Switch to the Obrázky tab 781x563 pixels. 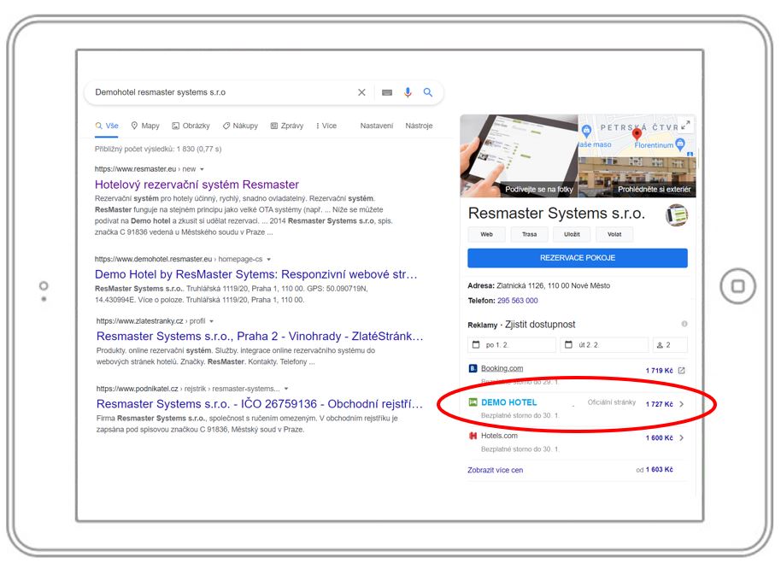(x=191, y=126)
